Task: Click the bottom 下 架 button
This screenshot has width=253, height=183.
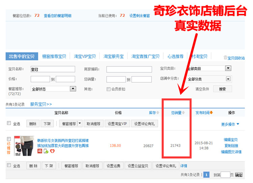Action: [49, 166]
